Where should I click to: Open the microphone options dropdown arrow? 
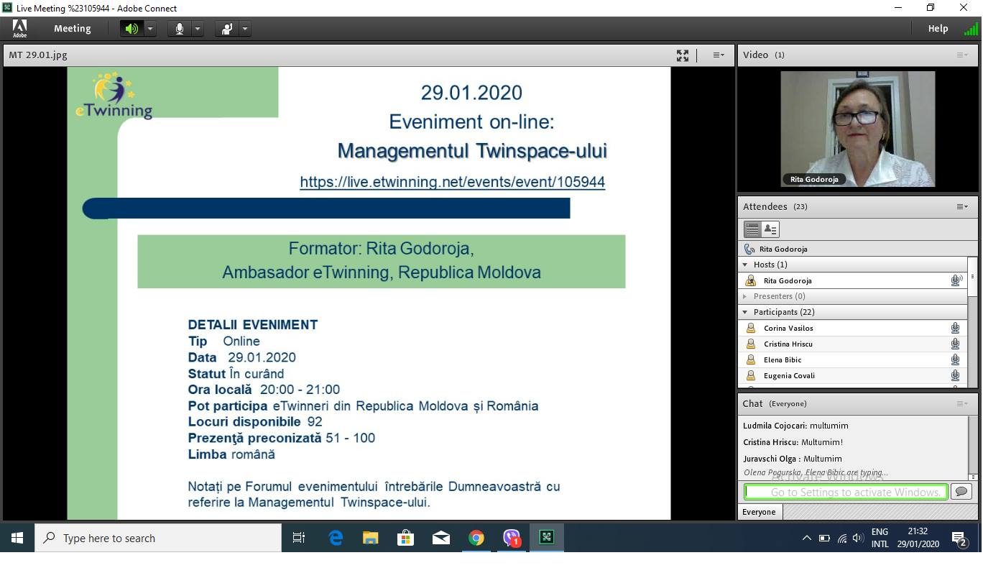point(198,29)
